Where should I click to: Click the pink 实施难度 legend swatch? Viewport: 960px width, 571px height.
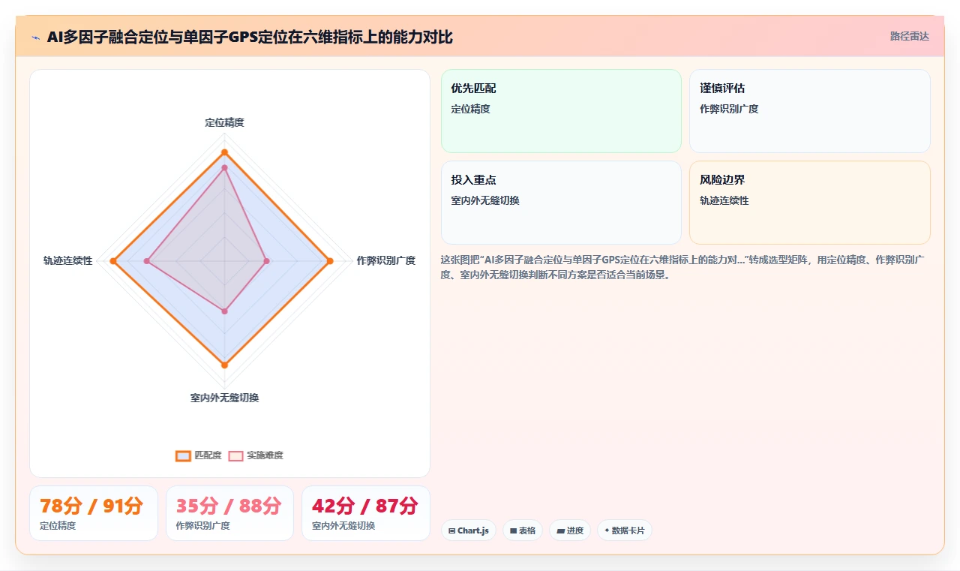tap(235, 455)
